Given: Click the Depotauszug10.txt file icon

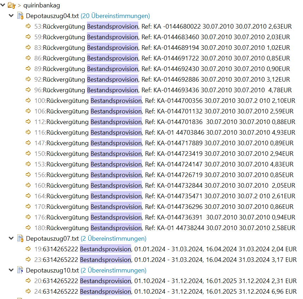Looking at the screenshot, I should [20, 270].
